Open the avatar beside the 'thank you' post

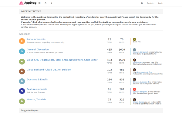pos(134,39)
